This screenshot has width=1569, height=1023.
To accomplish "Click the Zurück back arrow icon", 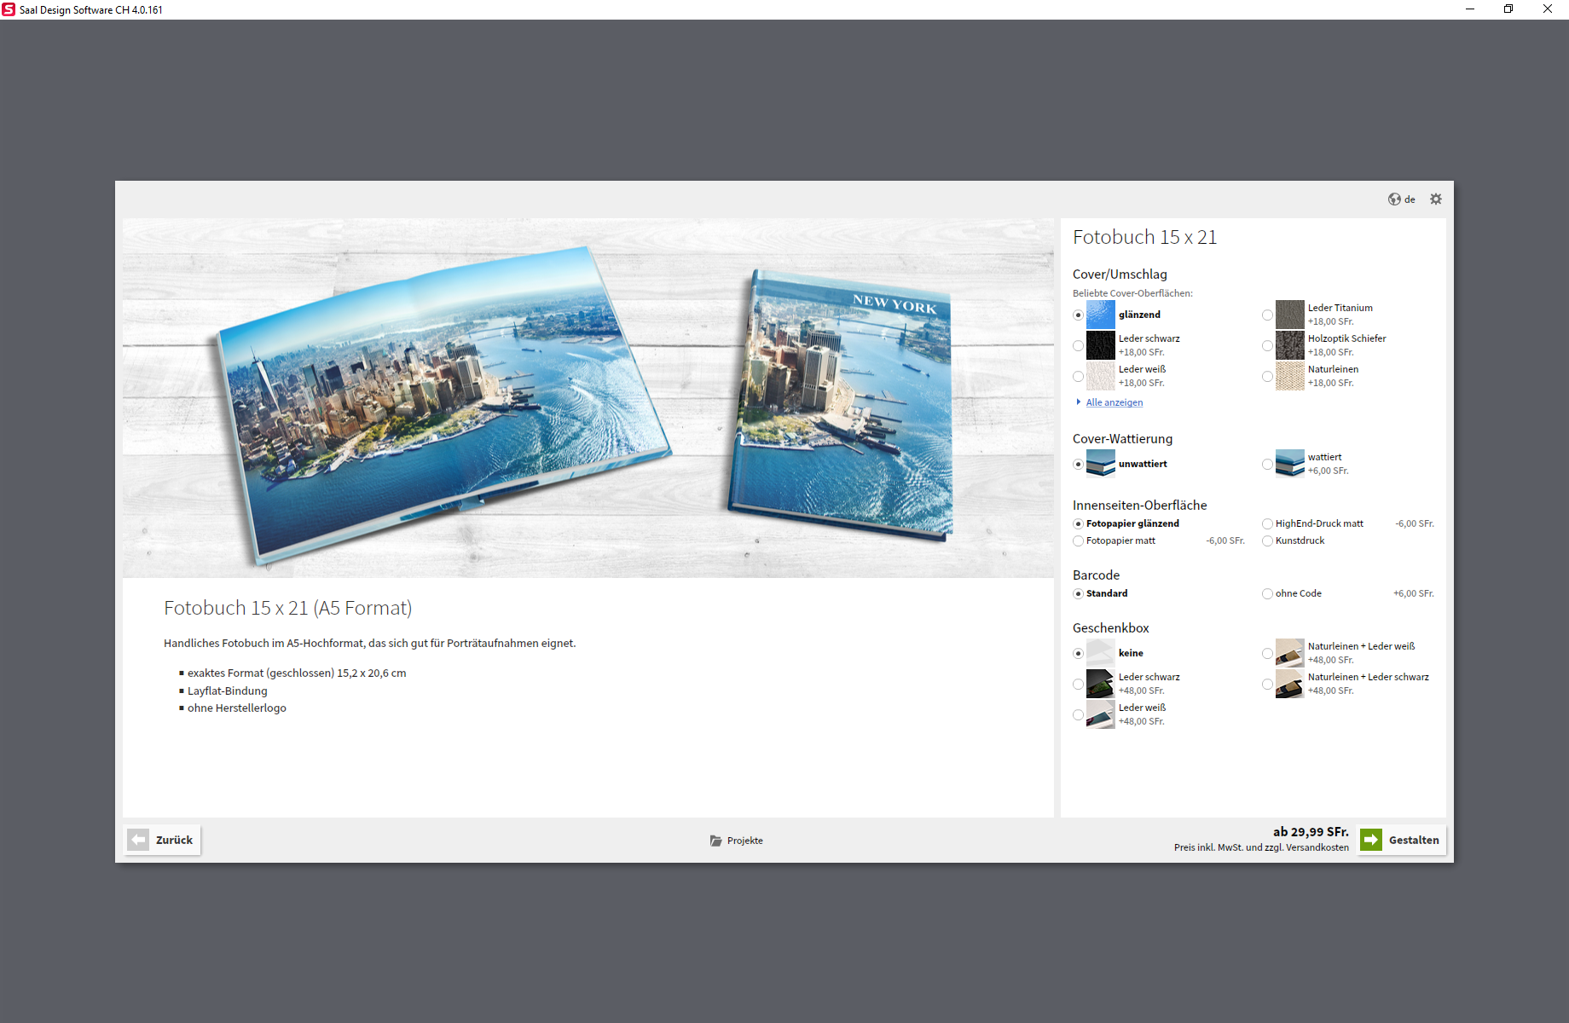I will [x=138, y=840].
